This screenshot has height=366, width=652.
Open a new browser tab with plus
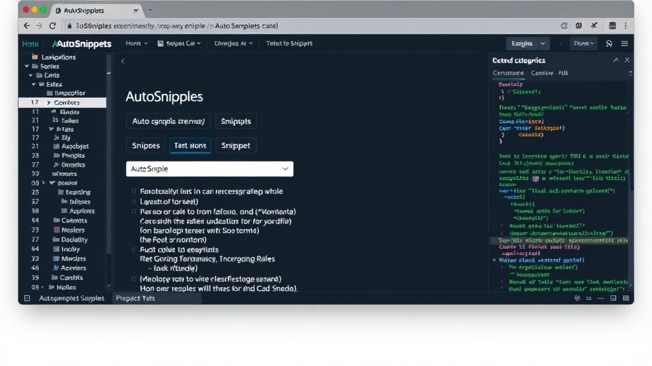[150, 10]
